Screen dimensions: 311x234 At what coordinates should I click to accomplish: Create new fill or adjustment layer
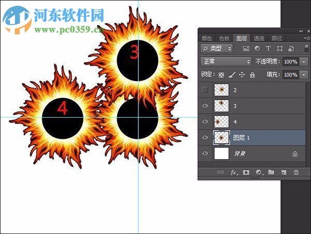259,173
